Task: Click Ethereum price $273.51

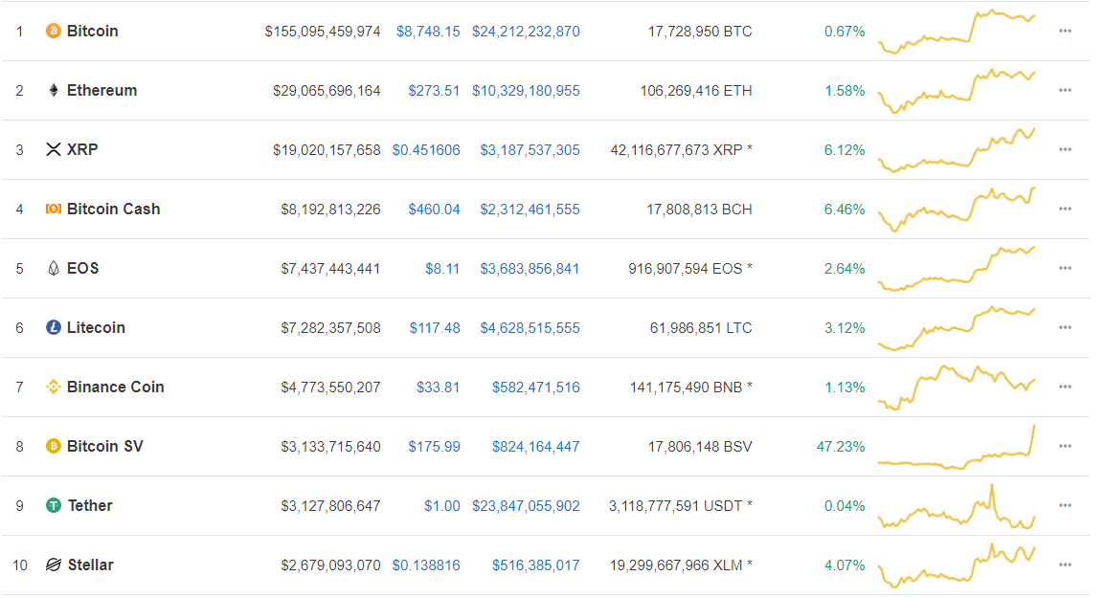Action: pyautogui.click(x=434, y=91)
